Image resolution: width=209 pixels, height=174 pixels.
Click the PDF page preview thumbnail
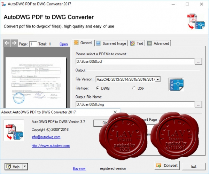pyautogui.click(x=36, y=82)
